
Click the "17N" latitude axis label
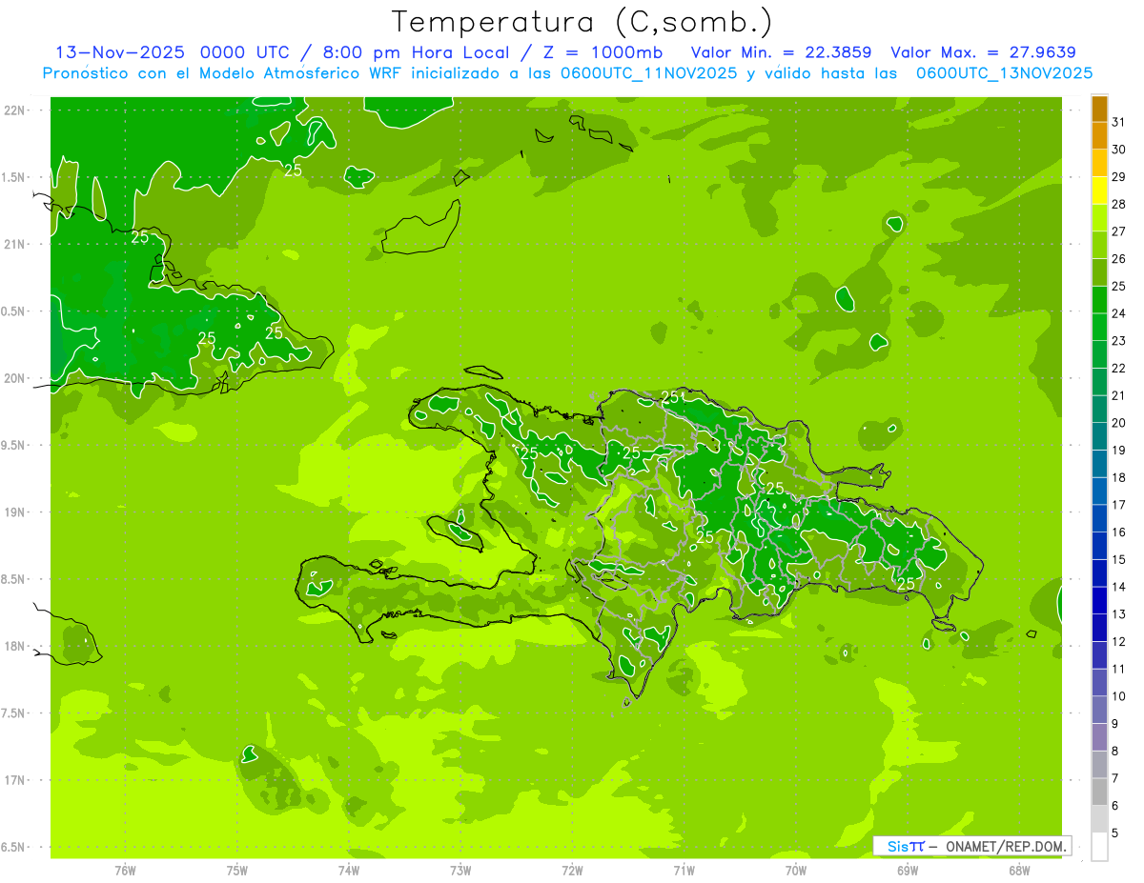(14, 780)
